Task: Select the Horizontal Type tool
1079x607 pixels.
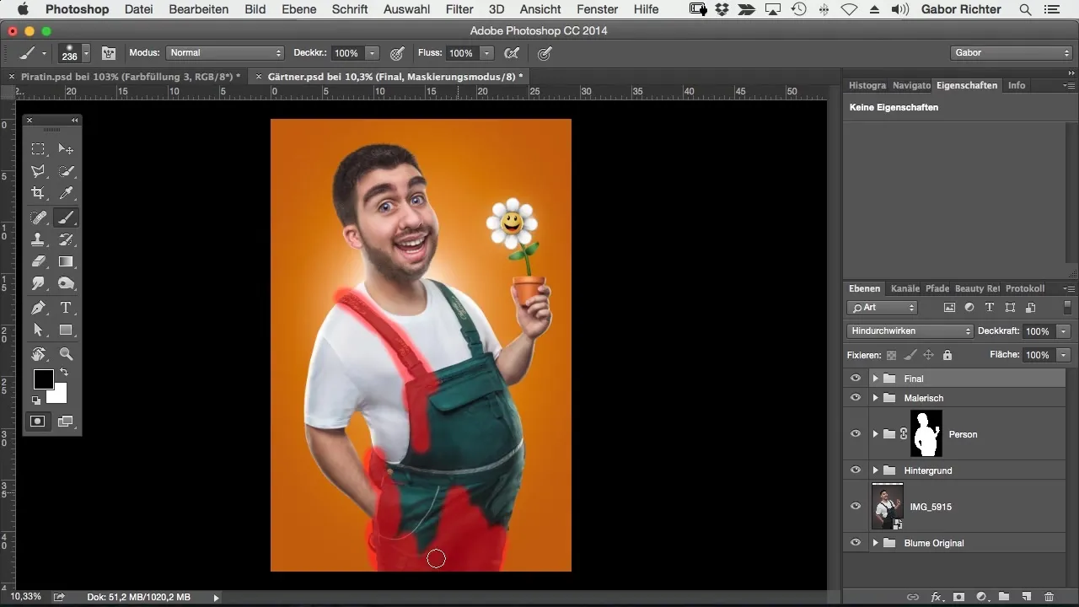Action: point(66,308)
